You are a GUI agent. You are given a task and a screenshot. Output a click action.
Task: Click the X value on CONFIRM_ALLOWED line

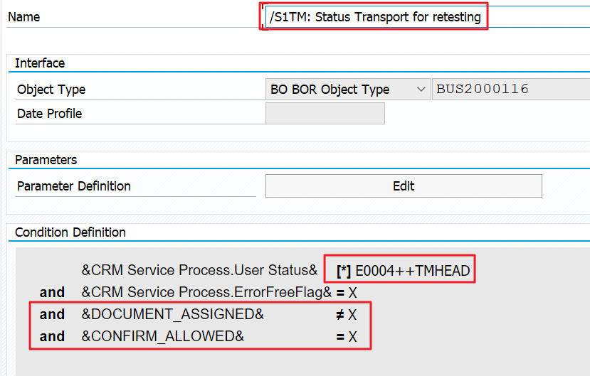point(352,336)
